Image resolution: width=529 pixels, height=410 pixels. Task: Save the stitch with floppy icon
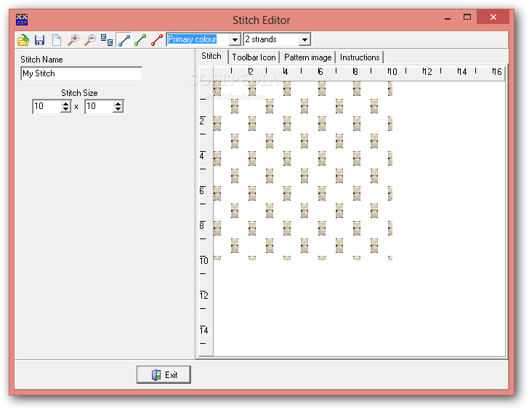coord(40,40)
